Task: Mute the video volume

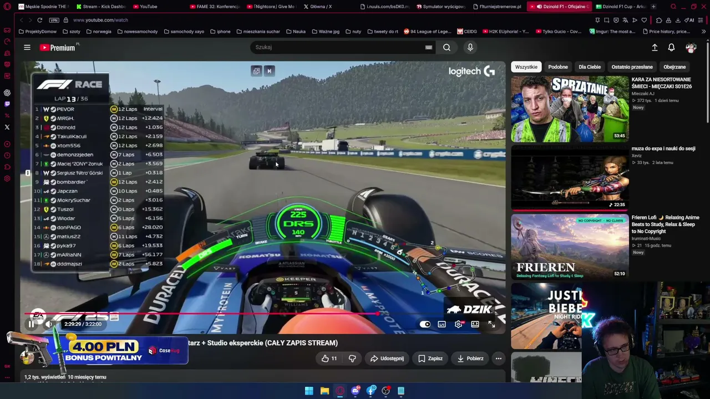Action: tap(49, 324)
